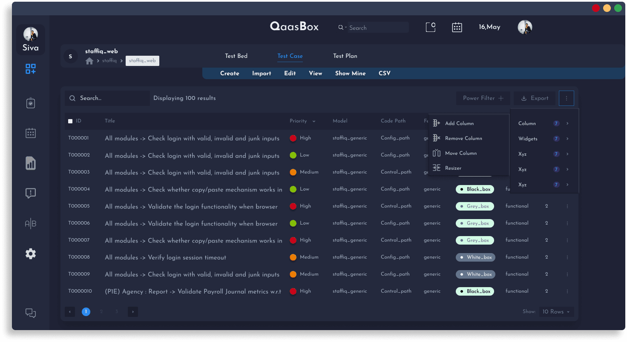
Task: Open row options dots for T000005
Action: [x=567, y=206]
